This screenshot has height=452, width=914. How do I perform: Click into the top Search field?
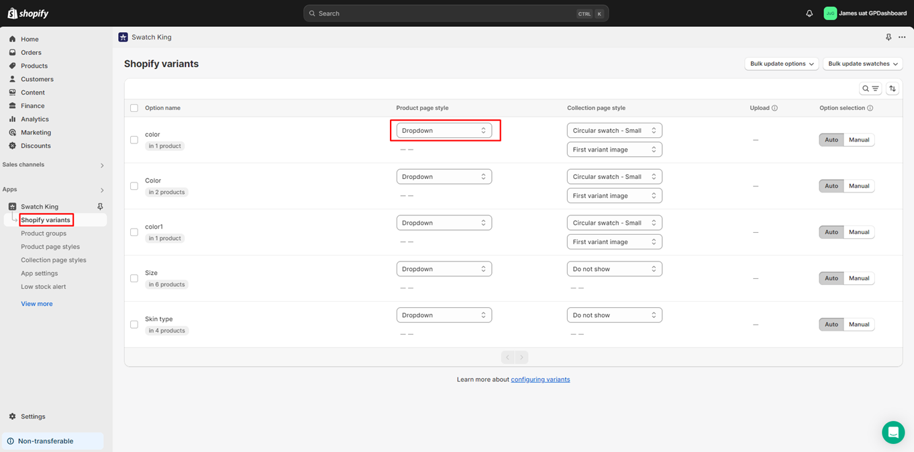[443, 13]
